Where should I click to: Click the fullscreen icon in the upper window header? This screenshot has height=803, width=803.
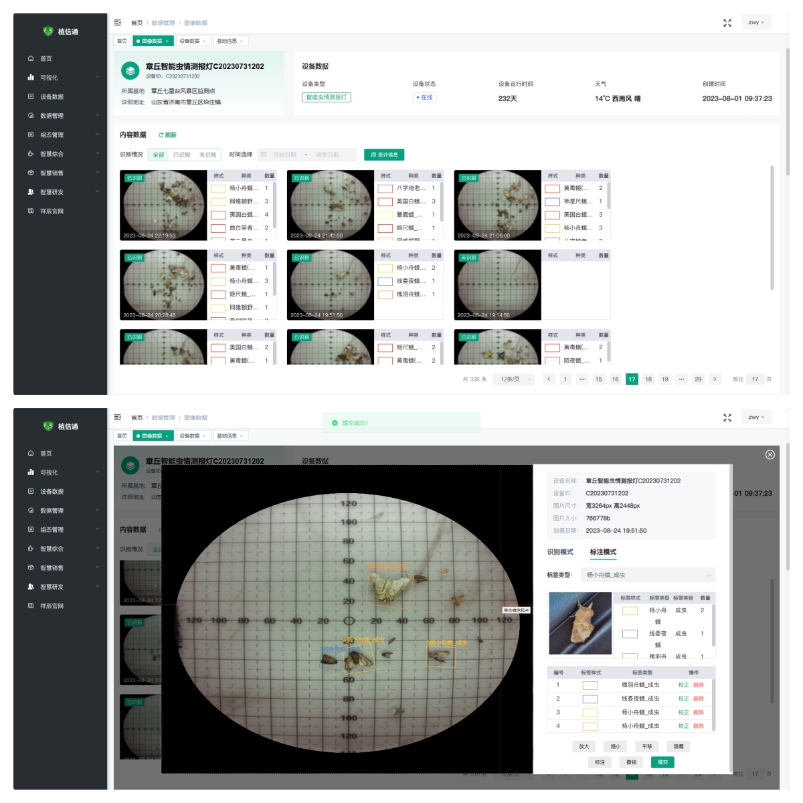pos(727,23)
